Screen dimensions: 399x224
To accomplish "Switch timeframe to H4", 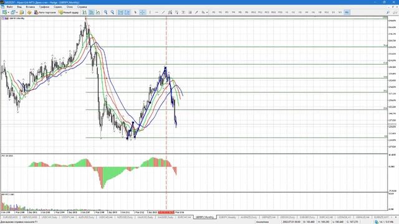I will coord(307,12).
